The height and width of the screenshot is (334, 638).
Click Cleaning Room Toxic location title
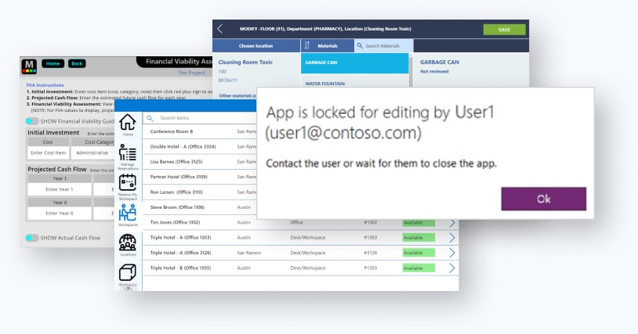point(245,62)
